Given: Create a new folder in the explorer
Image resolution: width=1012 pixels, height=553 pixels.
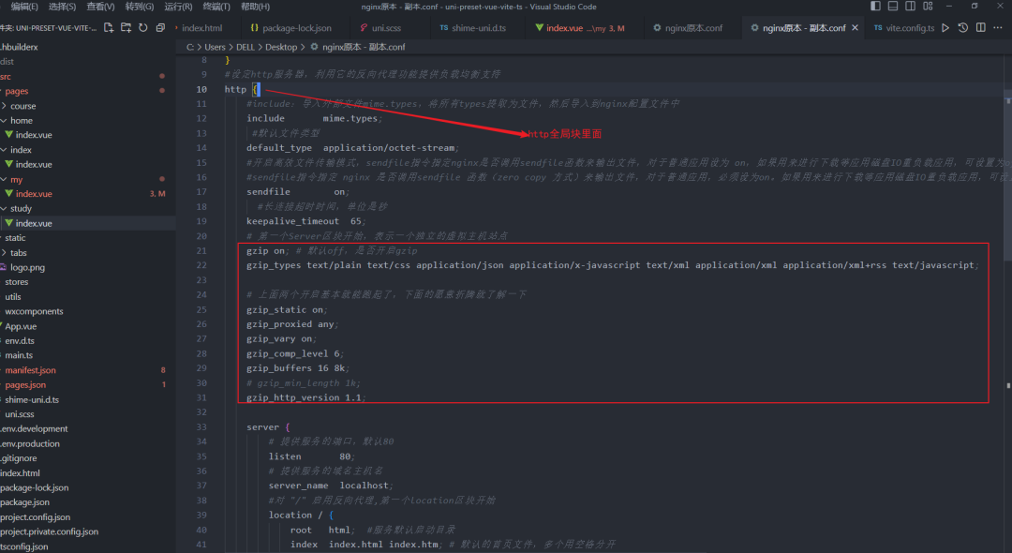Looking at the screenshot, I should point(126,27).
